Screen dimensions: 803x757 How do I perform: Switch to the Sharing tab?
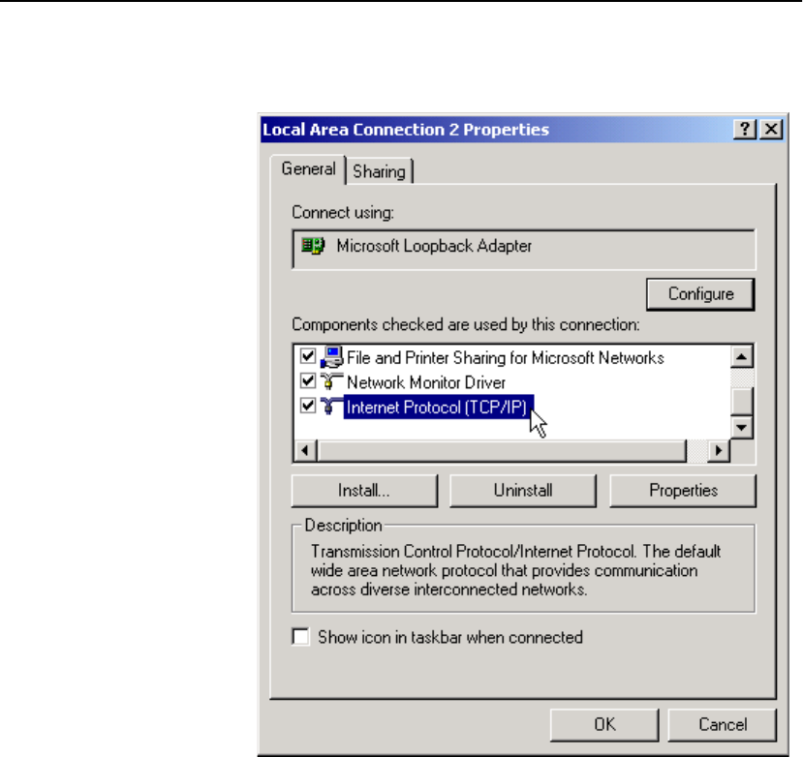tap(379, 171)
